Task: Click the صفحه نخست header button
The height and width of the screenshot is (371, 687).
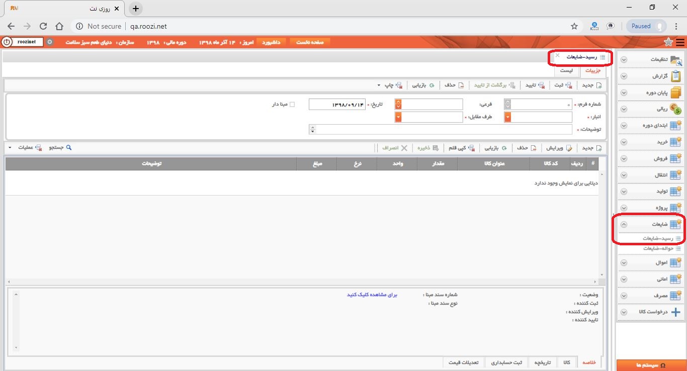Action: pos(310,42)
